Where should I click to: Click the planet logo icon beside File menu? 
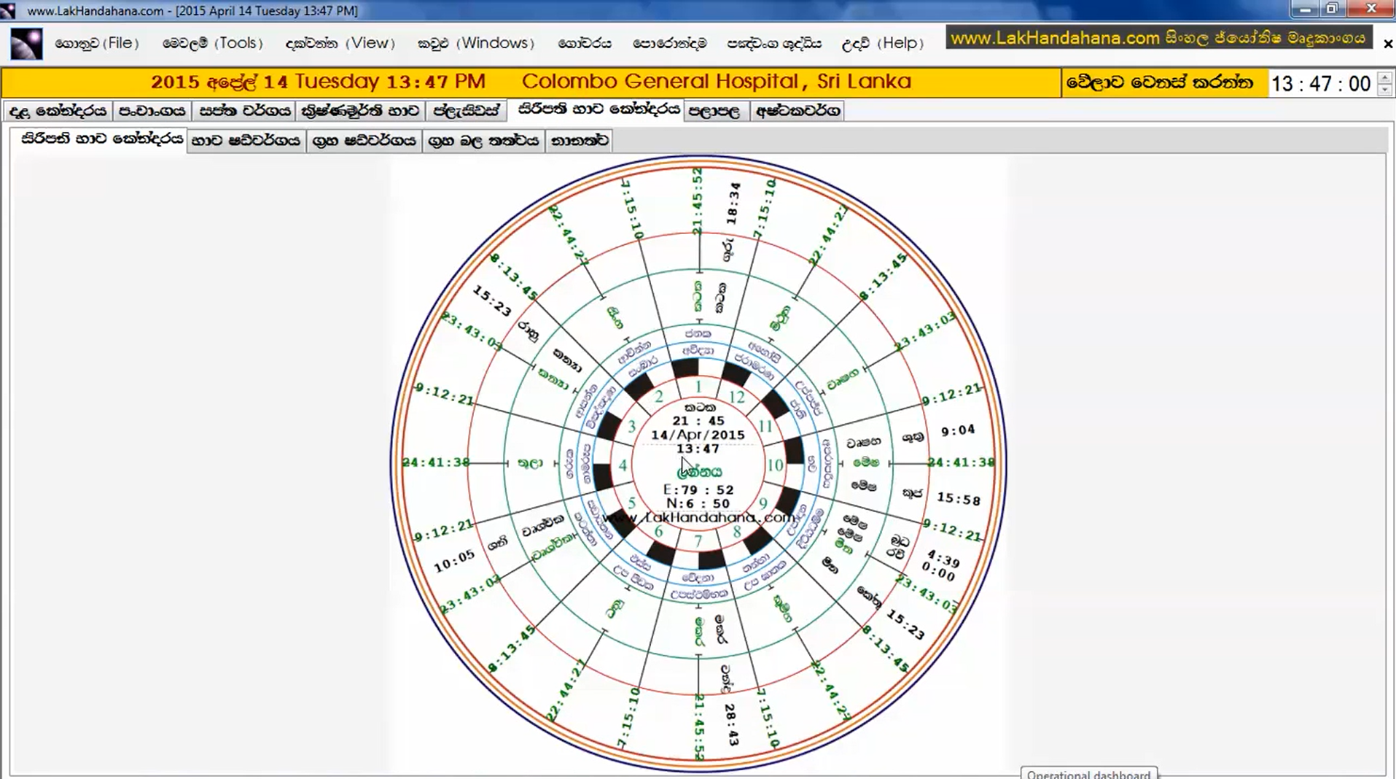pos(26,44)
